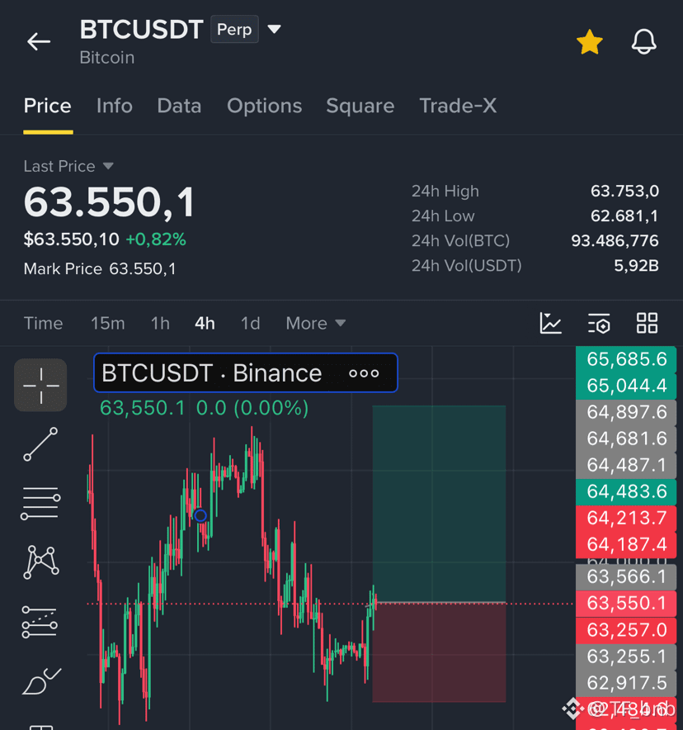This screenshot has height=730, width=683.
Task: Select the crosshair cursor tool
Action: tap(40, 385)
